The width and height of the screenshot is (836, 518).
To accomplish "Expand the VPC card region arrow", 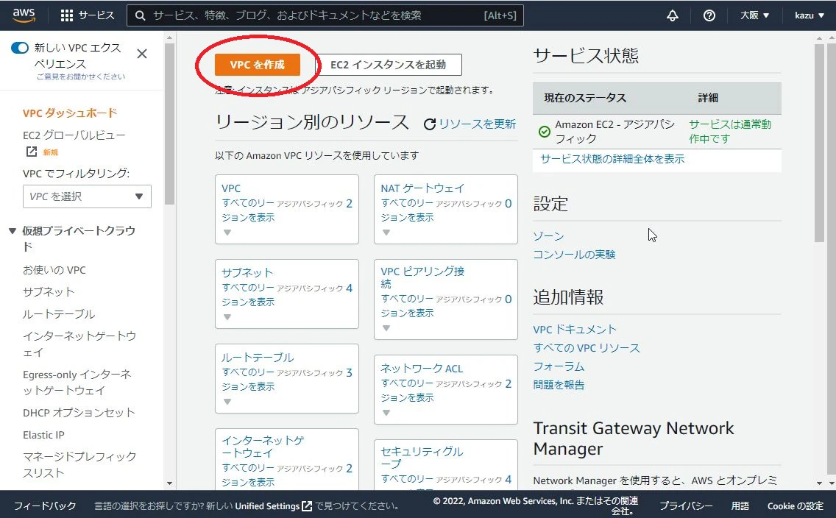I will (x=227, y=233).
